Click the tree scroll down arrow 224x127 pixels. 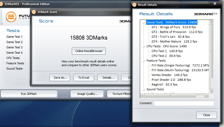pyautogui.click(x=211, y=91)
